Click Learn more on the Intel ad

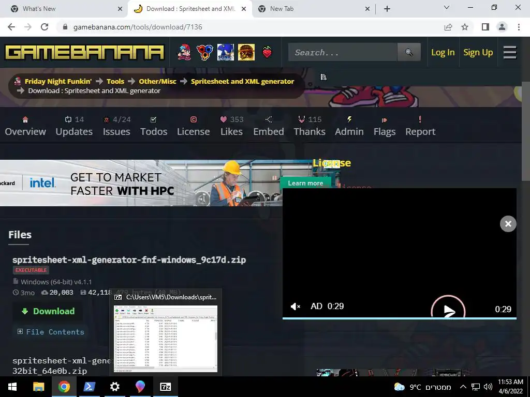tap(305, 183)
